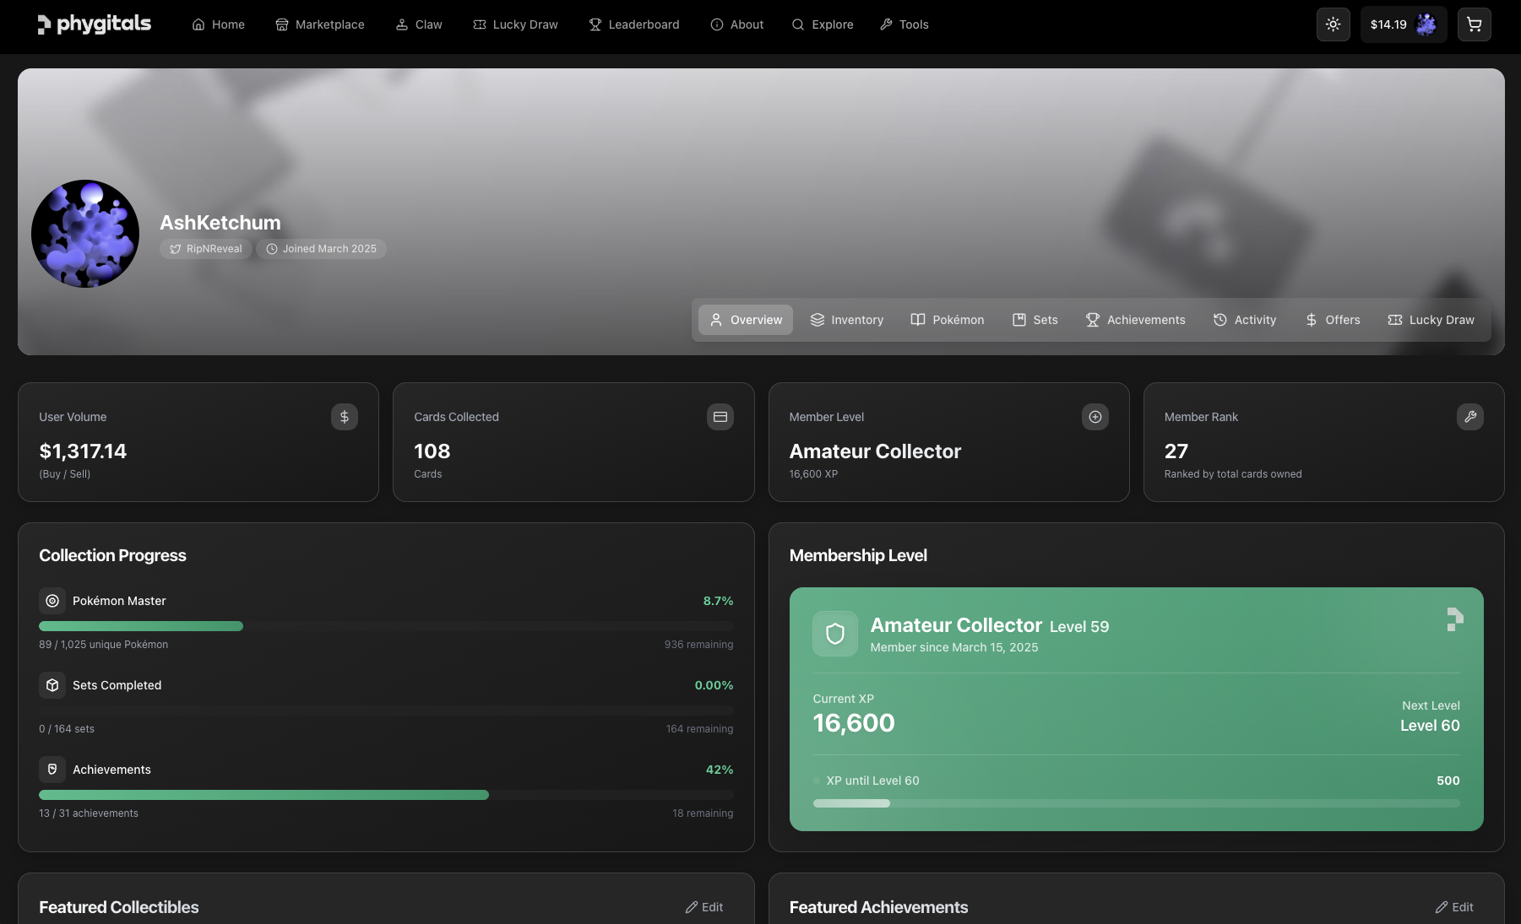Open the About page

(x=737, y=24)
